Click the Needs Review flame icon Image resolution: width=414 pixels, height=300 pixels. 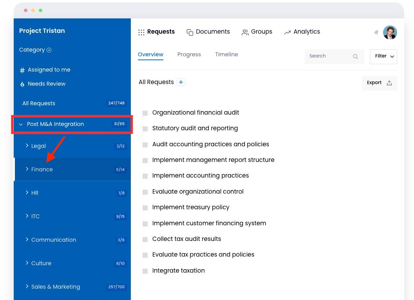22,84
